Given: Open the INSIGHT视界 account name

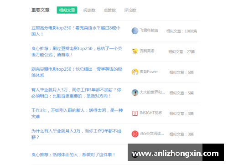Looking at the screenshot, I should click(x=151, y=113).
